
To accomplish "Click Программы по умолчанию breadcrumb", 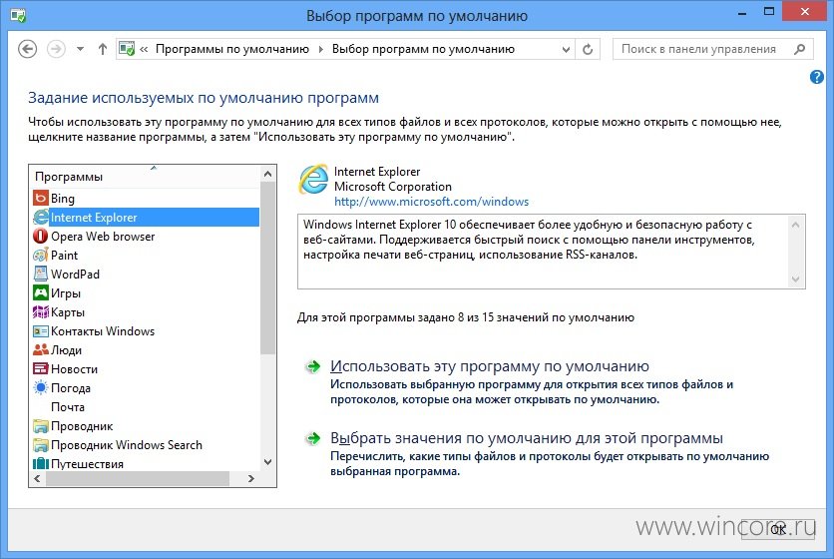I will point(231,49).
